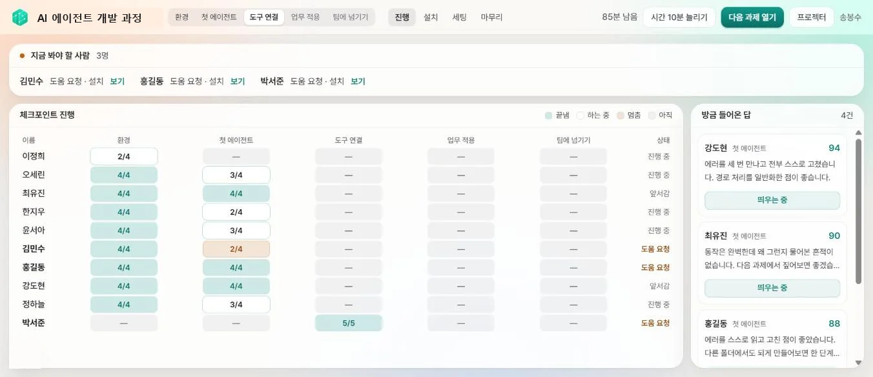The height and width of the screenshot is (377, 873).
Task: Select the 환경 stage tab
Action: [x=181, y=17]
